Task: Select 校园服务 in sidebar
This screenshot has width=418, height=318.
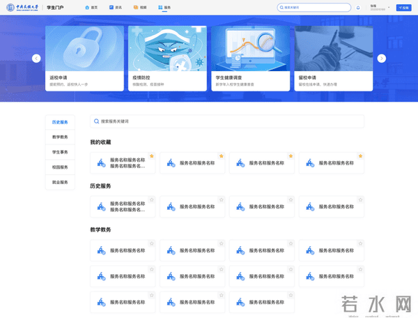Action: coord(60,167)
